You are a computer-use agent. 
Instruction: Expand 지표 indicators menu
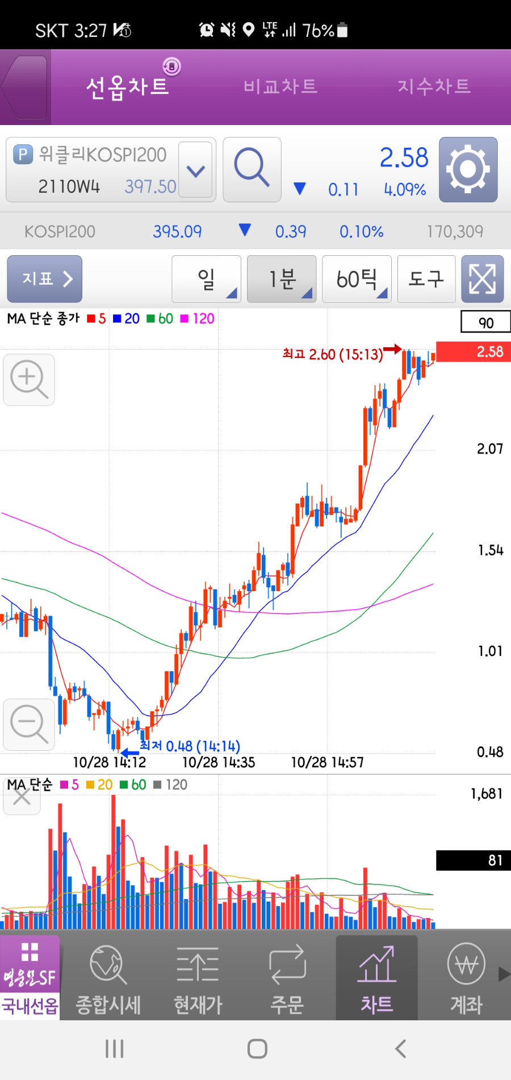(x=44, y=279)
